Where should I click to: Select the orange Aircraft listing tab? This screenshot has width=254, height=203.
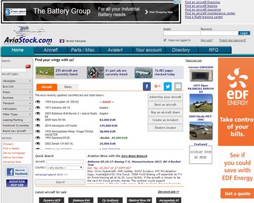click(47, 87)
